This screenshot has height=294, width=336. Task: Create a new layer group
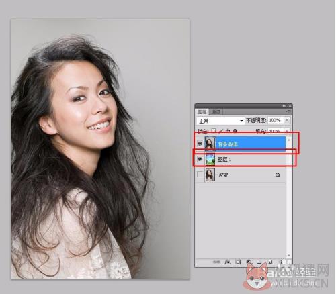259,262
